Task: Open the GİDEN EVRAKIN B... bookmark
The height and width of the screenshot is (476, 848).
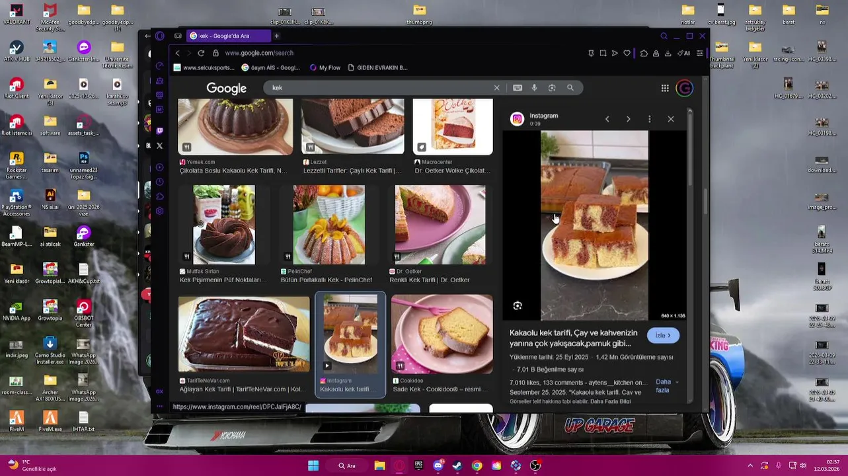Action: pyautogui.click(x=377, y=67)
